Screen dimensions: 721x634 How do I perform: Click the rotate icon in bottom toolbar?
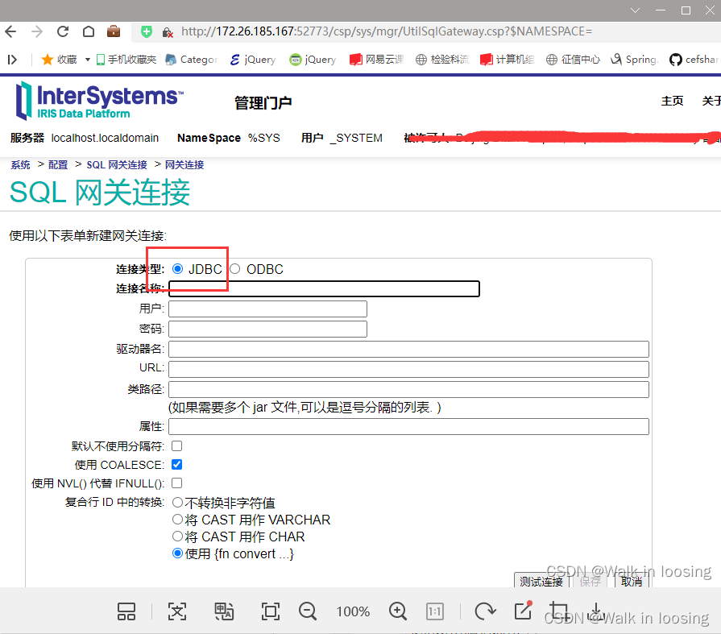pos(485,611)
